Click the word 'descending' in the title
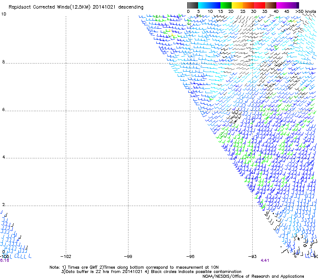The image size is (318, 279). [x=131, y=7]
